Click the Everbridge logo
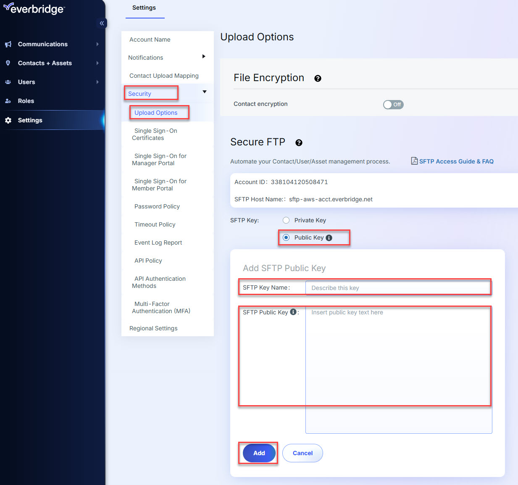The height and width of the screenshot is (485, 518). [34, 8]
